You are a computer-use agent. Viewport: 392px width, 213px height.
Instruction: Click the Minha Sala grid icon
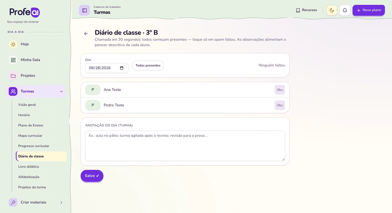(13, 60)
